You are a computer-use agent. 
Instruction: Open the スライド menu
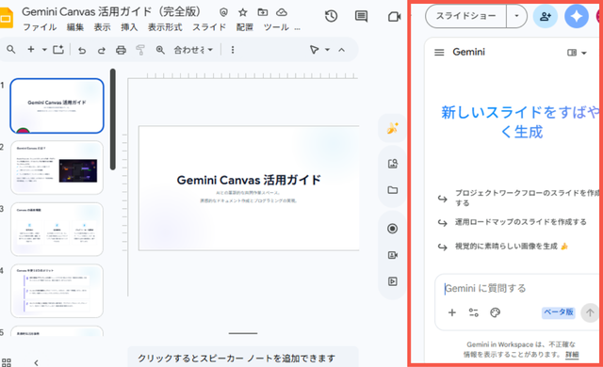click(x=209, y=27)
